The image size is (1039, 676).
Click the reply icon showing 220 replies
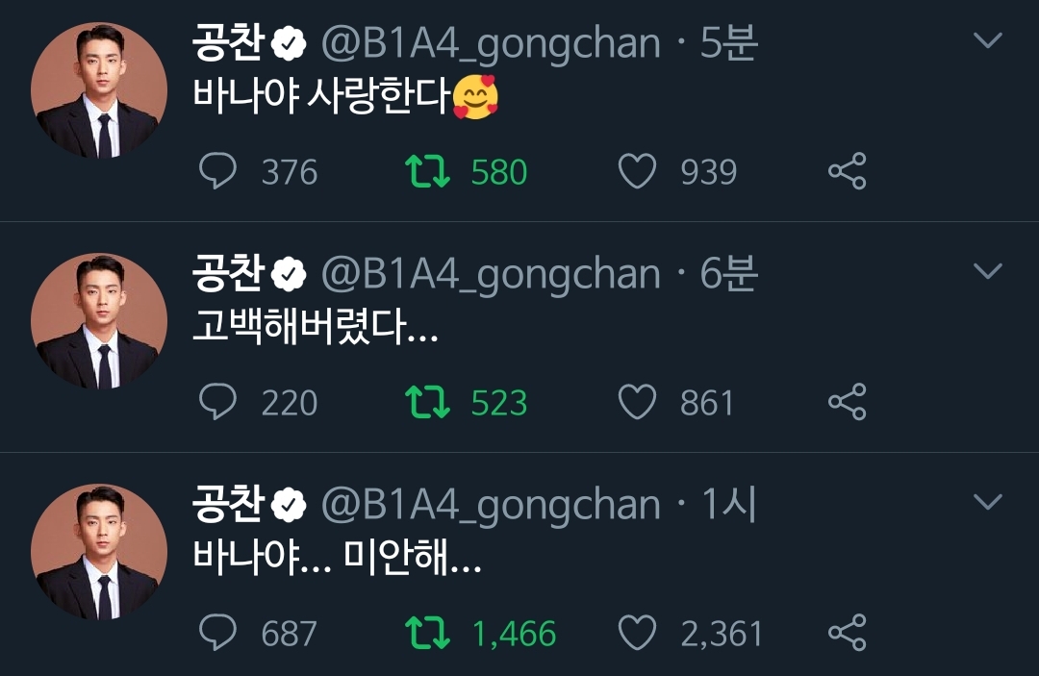point(221,402)
